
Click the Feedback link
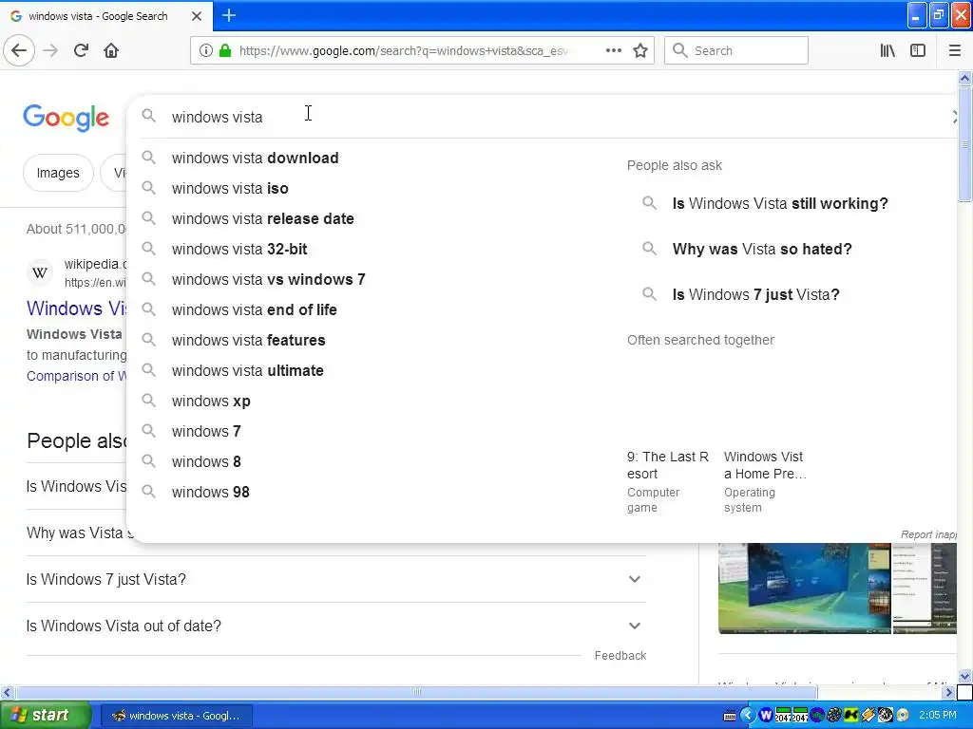620,655
